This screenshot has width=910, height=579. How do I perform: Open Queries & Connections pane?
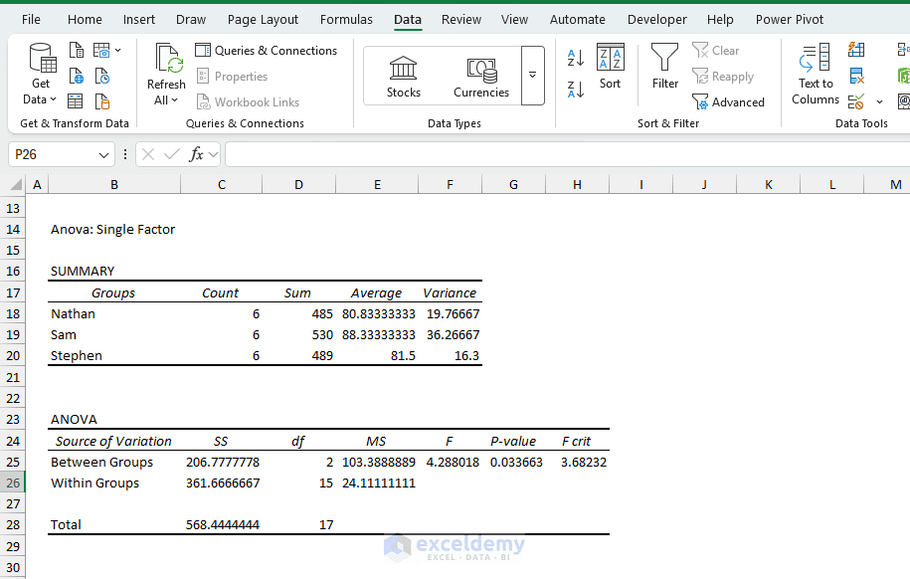pyautogui.click(x=266, y=51)
